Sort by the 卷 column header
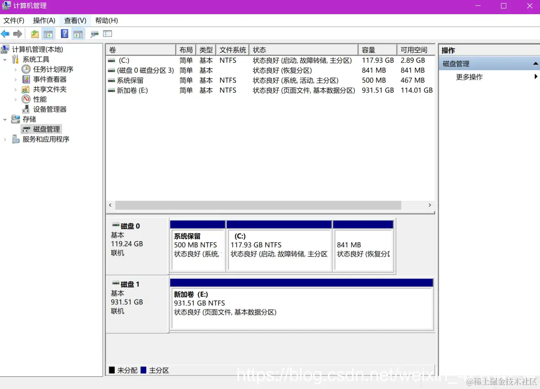The height and width of the screenshot is (389, 540). 141,50
